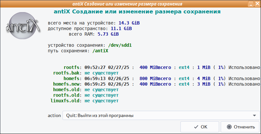This screenshot has width=261, height=134.
Task: Minimize the antiX window
Action: [x=251, y=4]
